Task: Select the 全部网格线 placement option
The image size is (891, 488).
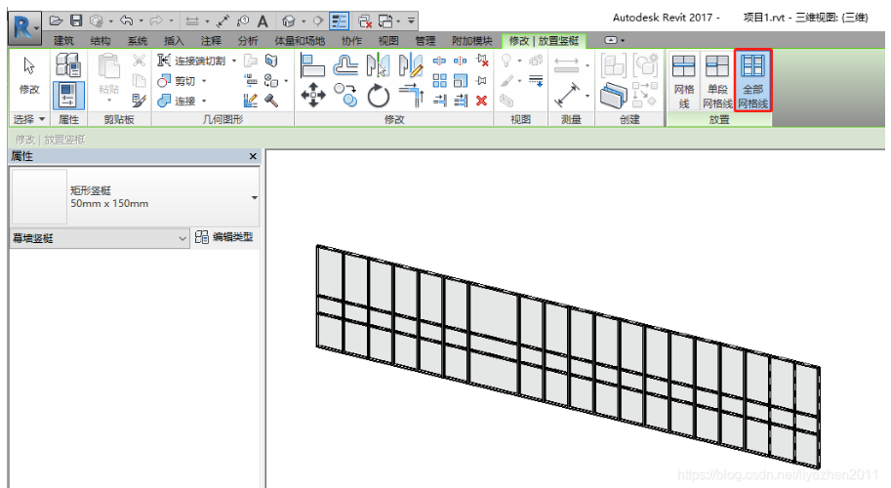Action: pos(753,81)
